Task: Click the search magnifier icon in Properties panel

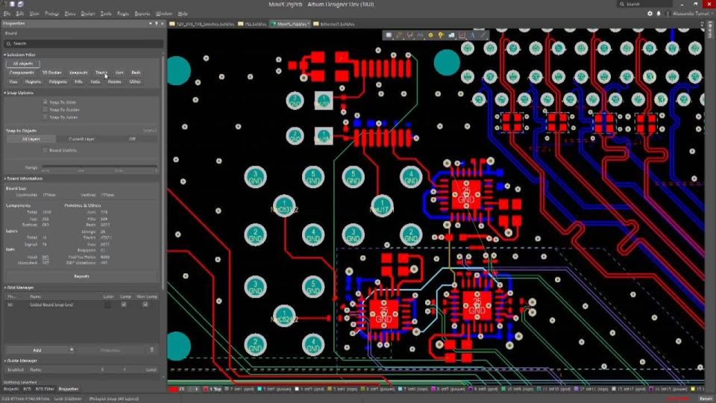Action: tap(9, 43)
